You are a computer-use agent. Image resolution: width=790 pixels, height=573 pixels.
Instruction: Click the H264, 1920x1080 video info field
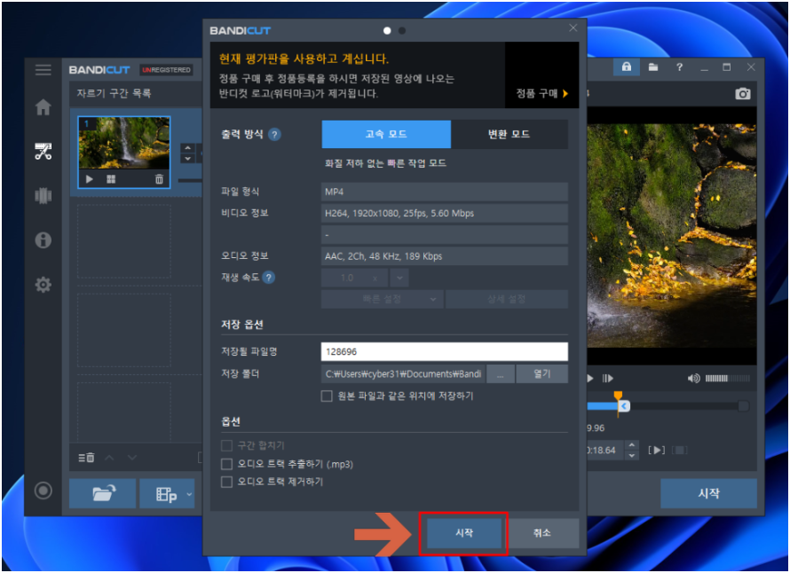(445, 214)
